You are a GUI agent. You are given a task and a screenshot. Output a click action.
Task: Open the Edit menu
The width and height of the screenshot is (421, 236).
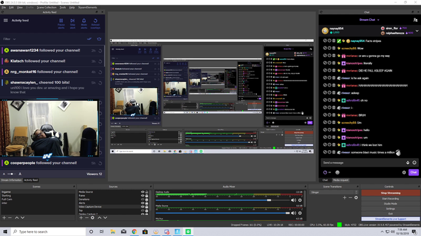11,7
